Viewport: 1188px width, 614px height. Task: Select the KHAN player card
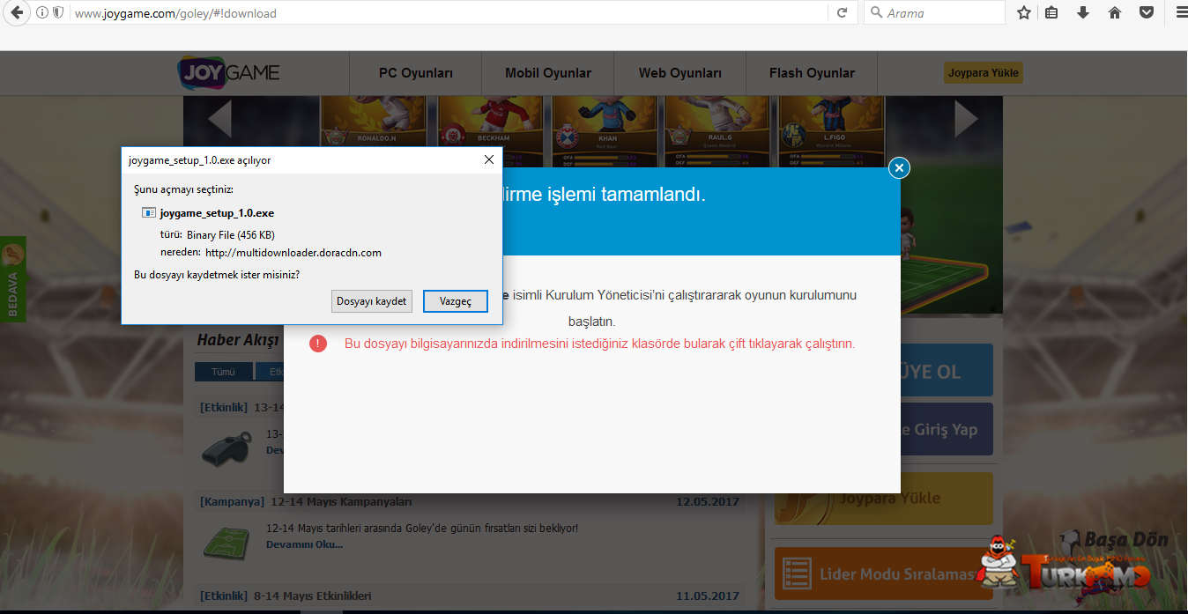[606, 131]
